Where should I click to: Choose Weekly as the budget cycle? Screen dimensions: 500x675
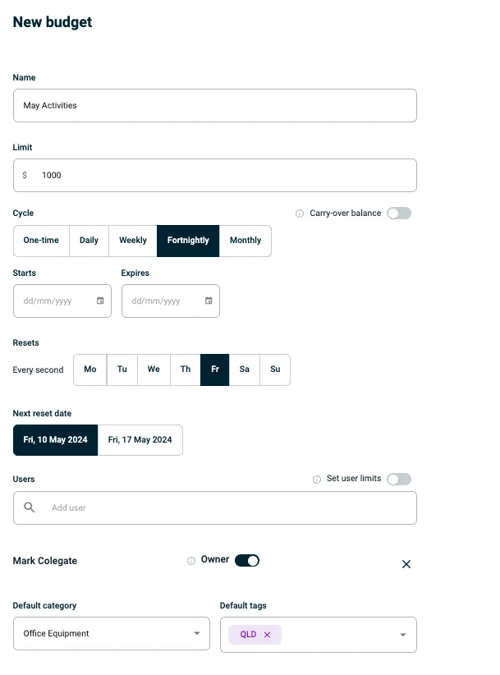[133, 241]
